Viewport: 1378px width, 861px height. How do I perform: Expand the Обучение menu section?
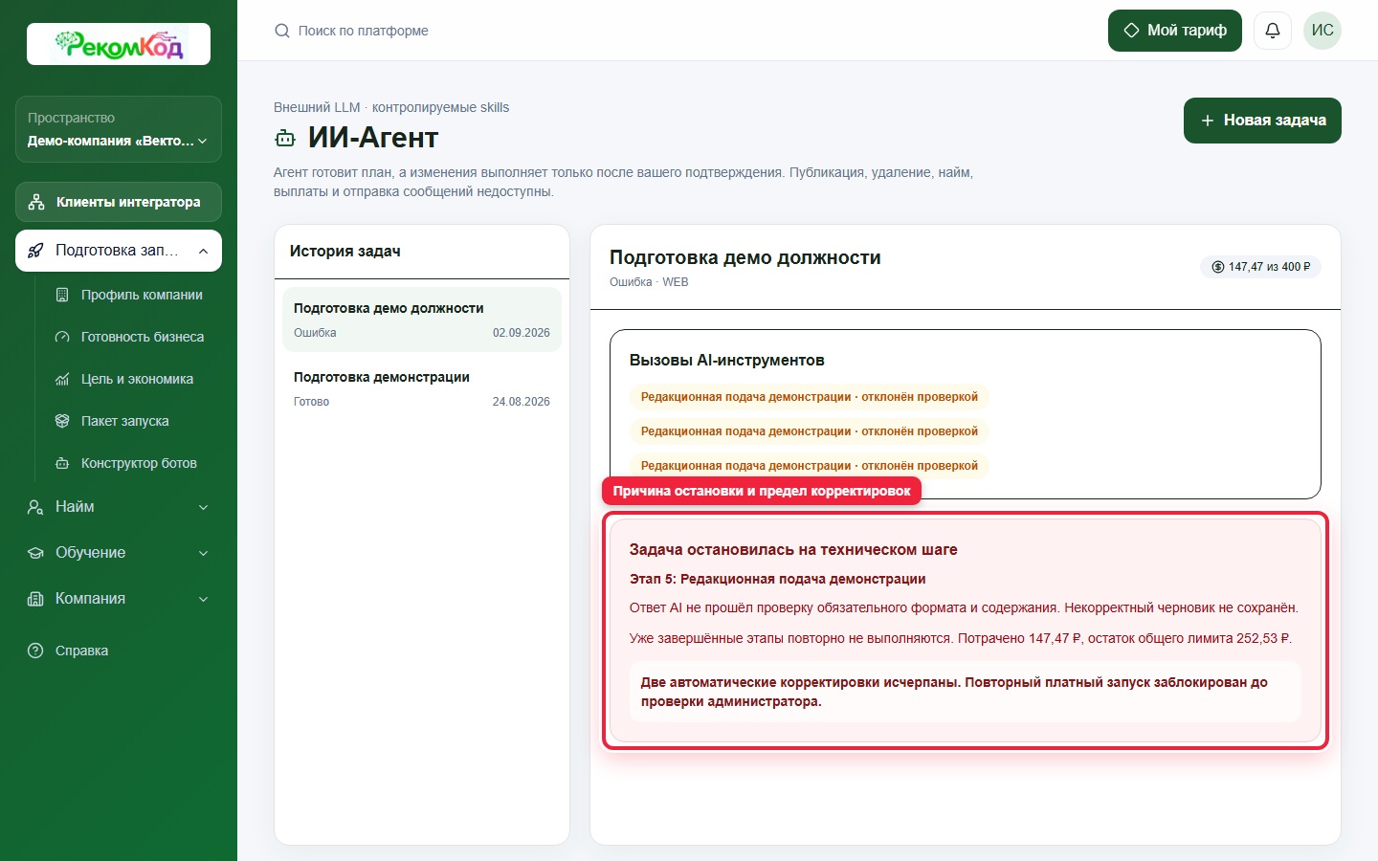119,553
